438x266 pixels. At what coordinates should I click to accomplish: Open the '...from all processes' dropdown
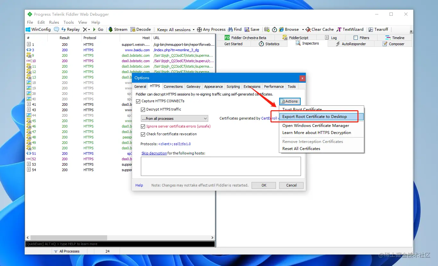coord(175,119)
